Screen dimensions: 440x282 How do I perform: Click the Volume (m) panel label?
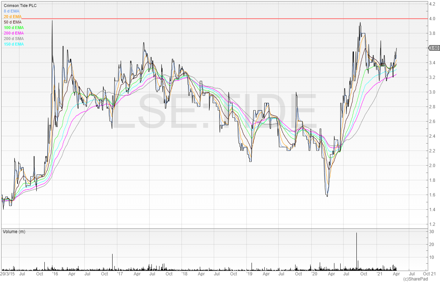(x=14, y=232)
